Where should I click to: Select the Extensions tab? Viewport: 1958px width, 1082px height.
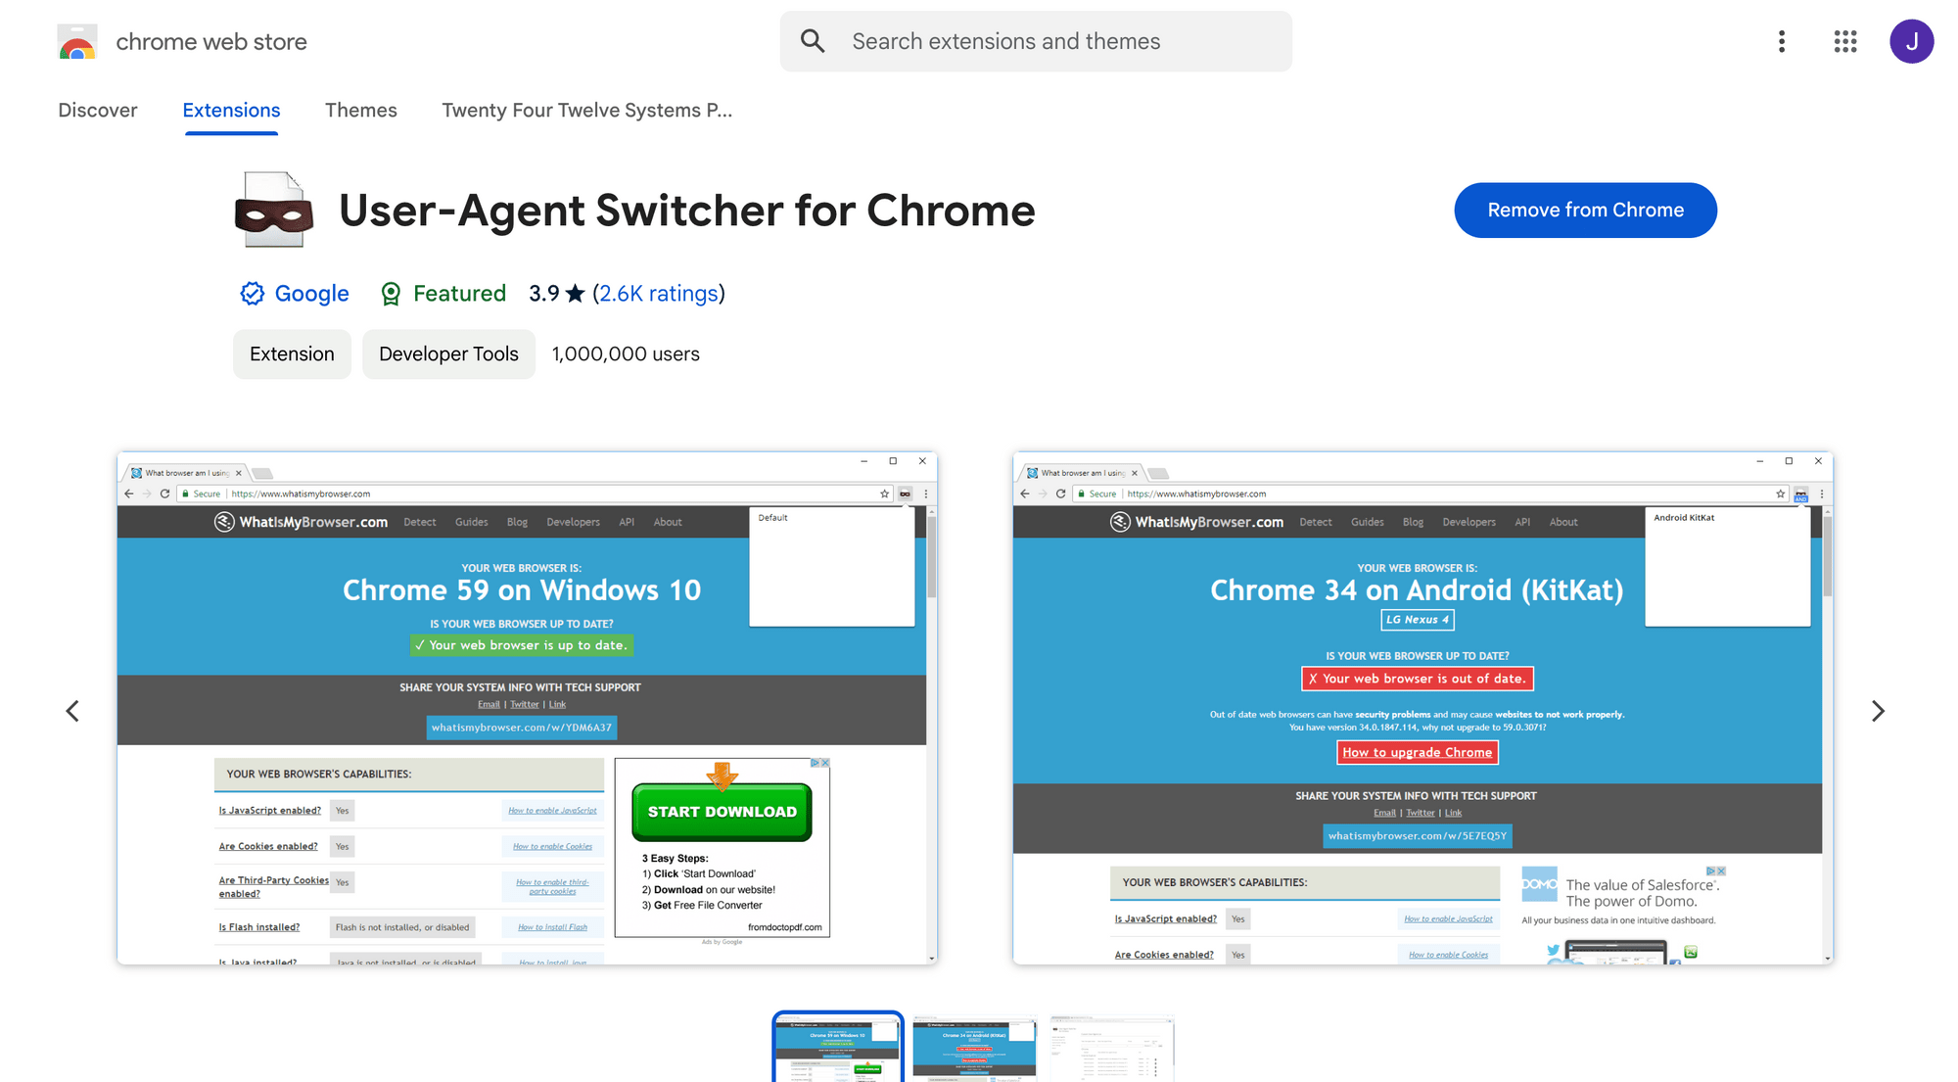pos(231,110)
